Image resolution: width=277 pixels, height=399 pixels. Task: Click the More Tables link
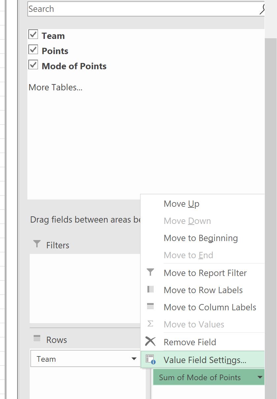coord(55,87)
